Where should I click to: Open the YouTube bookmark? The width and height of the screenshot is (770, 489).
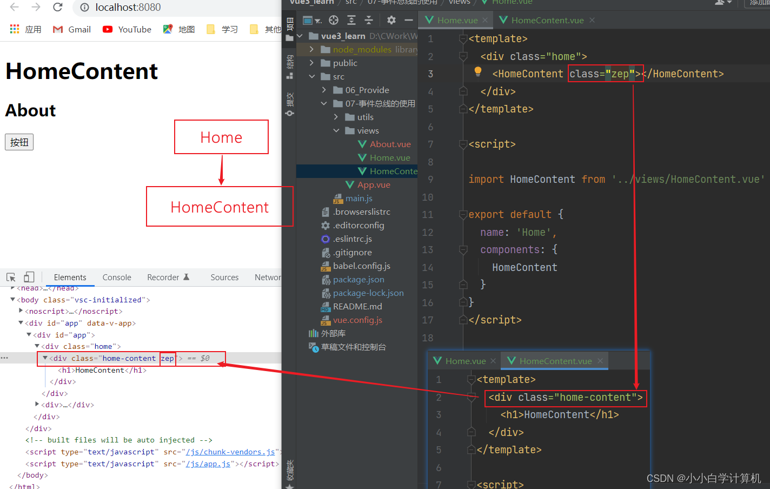127,29
